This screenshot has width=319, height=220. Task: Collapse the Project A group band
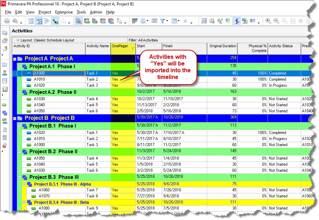tap(15, 59)
